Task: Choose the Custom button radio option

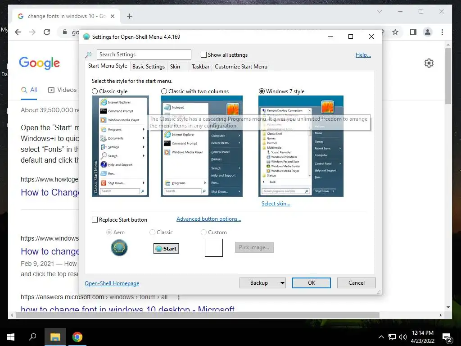Action: (203, 232)
